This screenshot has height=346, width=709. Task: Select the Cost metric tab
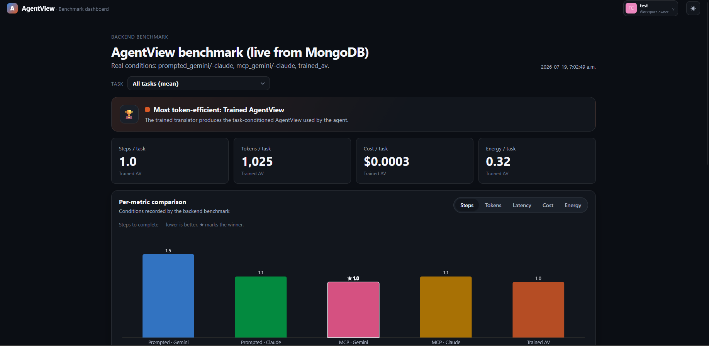click(548, 205)
